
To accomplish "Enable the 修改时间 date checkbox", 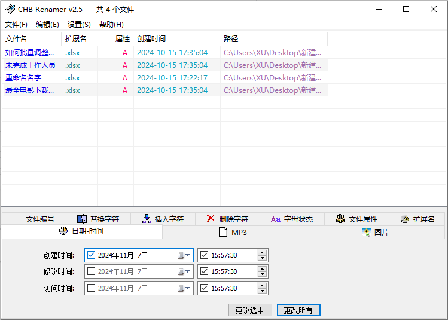I will tap(92, 271).
